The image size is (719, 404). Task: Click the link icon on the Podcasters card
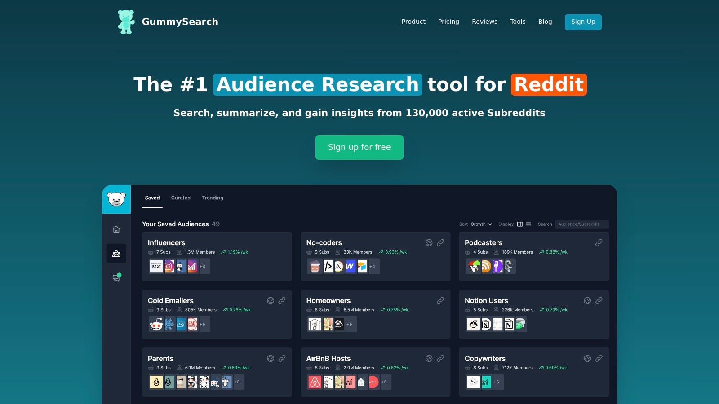599,242
